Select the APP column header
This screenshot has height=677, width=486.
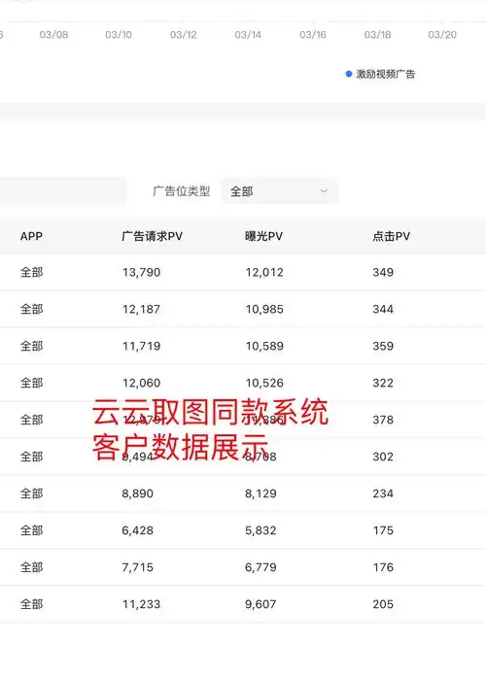31,236
